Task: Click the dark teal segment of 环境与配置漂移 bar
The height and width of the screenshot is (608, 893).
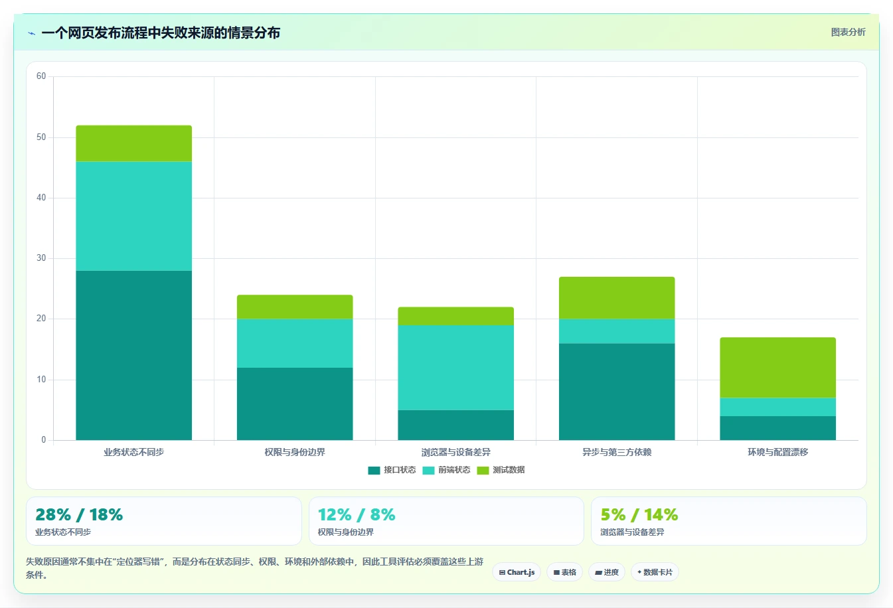Action: click(778, 428)
